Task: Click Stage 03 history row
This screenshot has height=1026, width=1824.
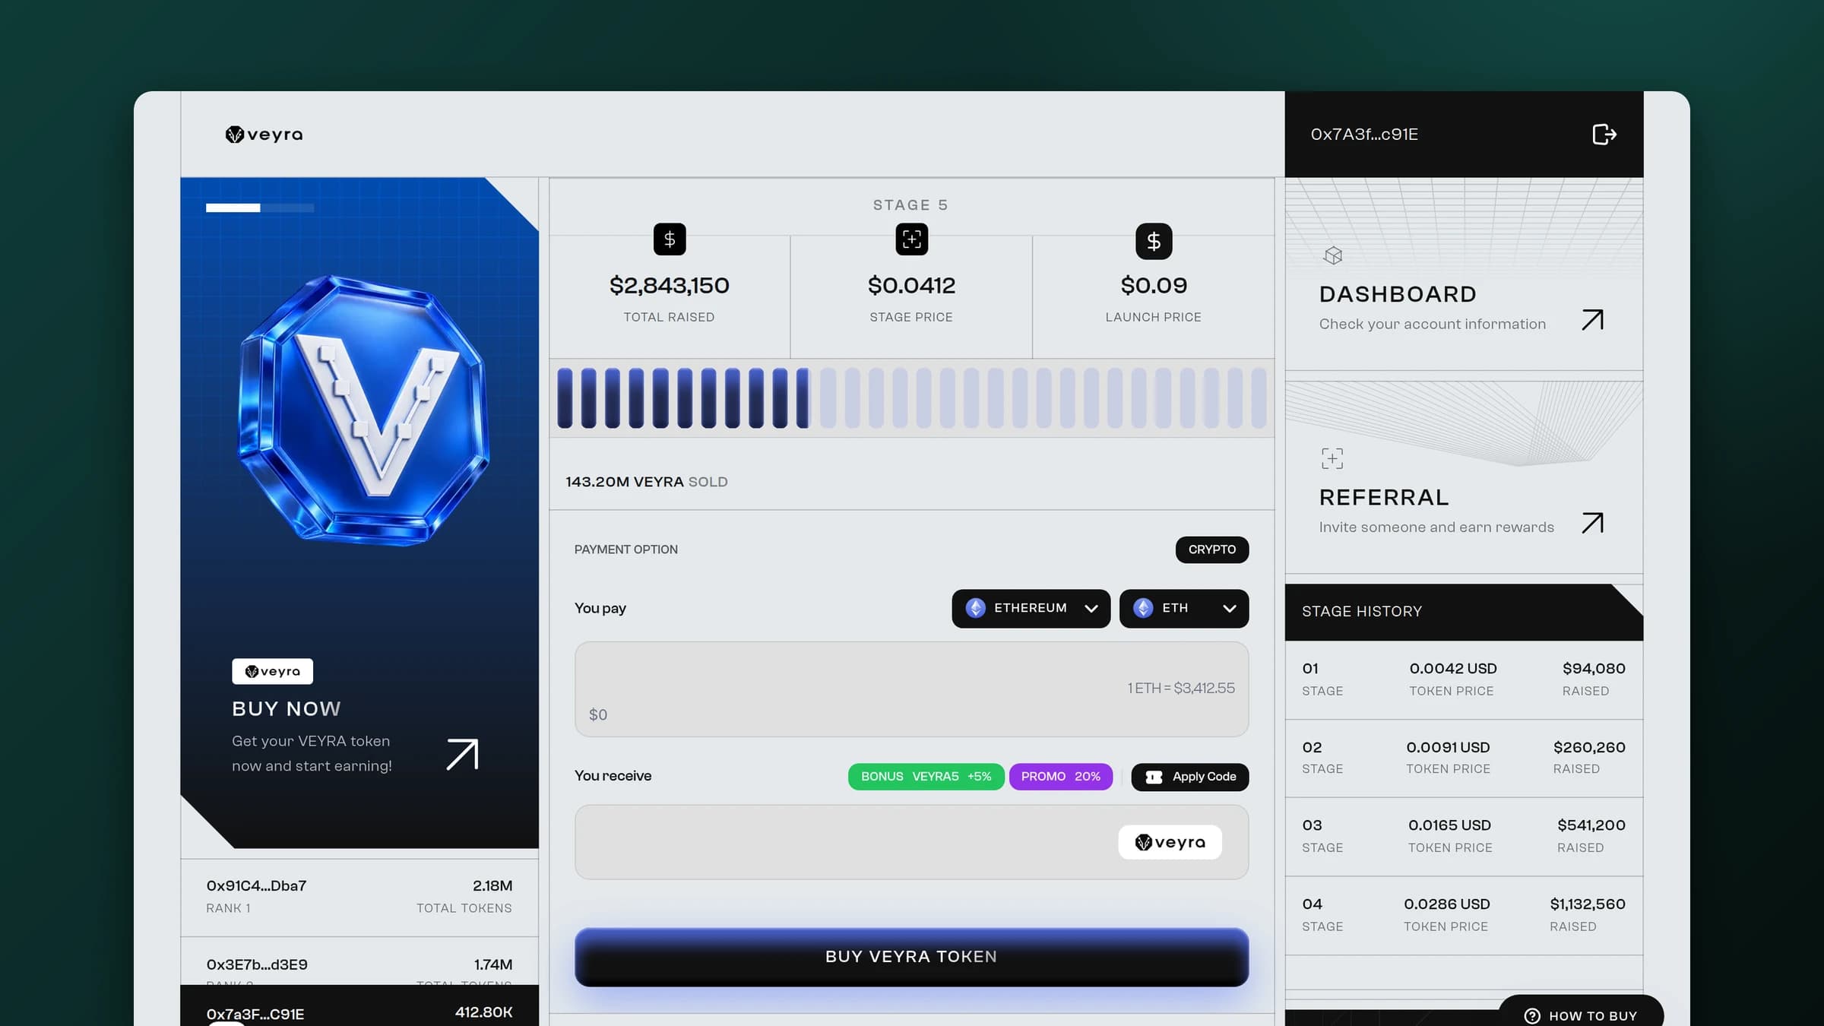Action: [x=1464, y=836]
